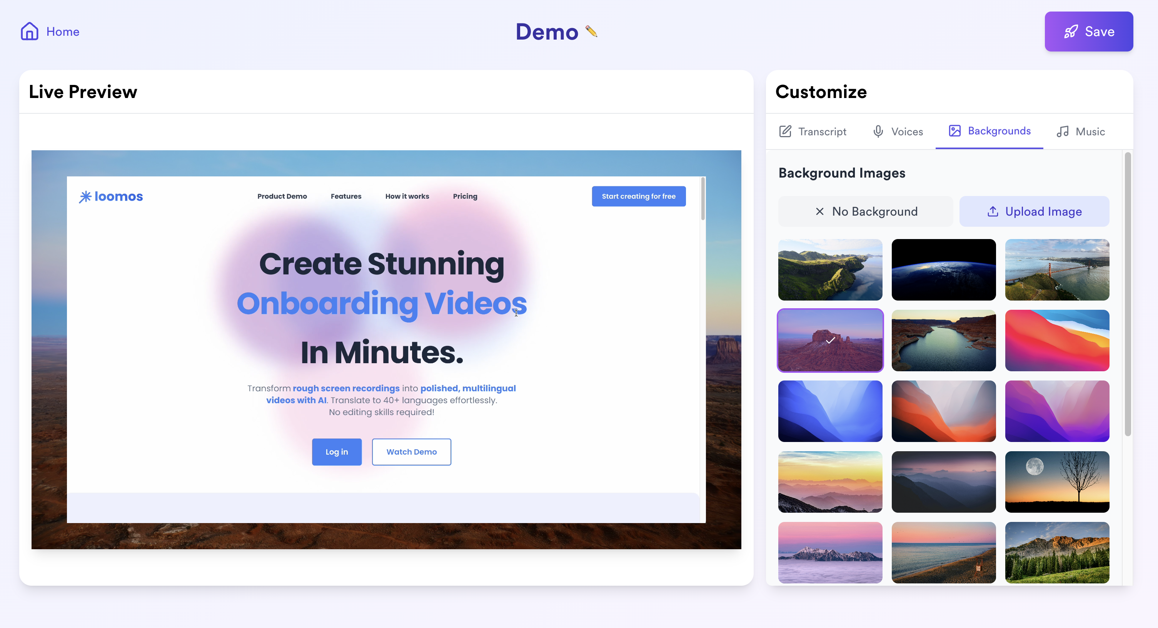This screenshot has width=1158, height=628.
Task: Deselect the checked purple desert background
Action: tap(830, 340)
